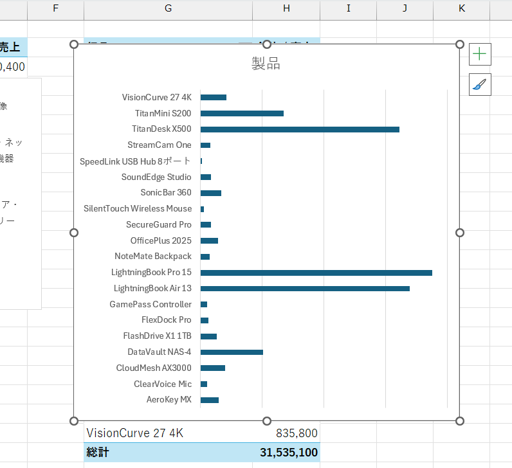Click the ClearVoice Mic axis label

pos(163,384)
